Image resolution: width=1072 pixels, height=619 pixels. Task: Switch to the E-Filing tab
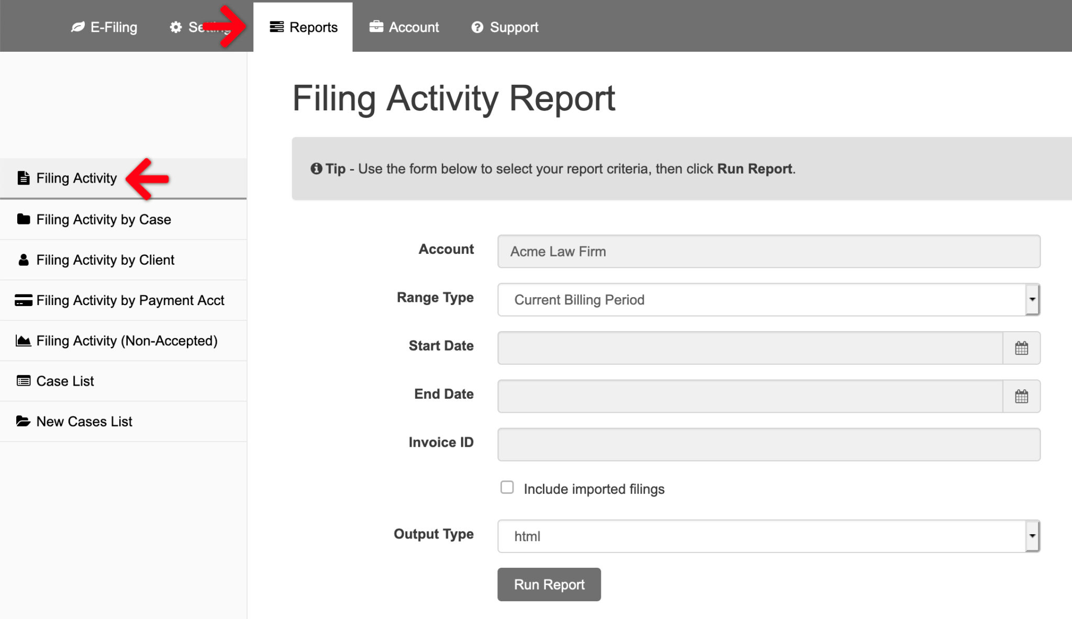[x=104, y=27]
